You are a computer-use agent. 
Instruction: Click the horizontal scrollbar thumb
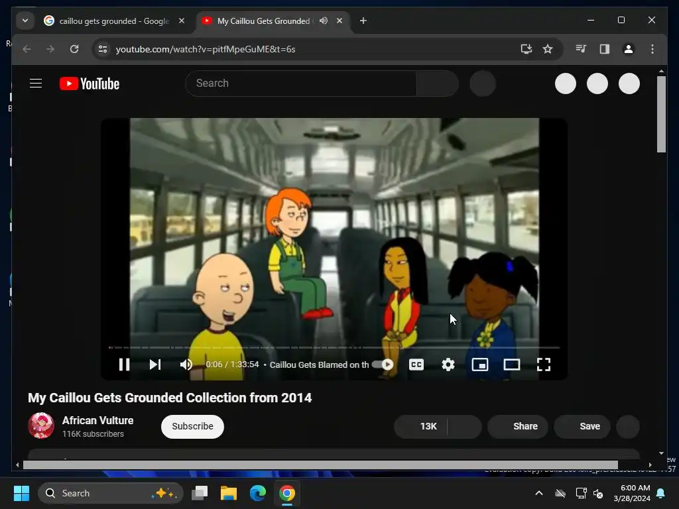click(x=320, y=465)
